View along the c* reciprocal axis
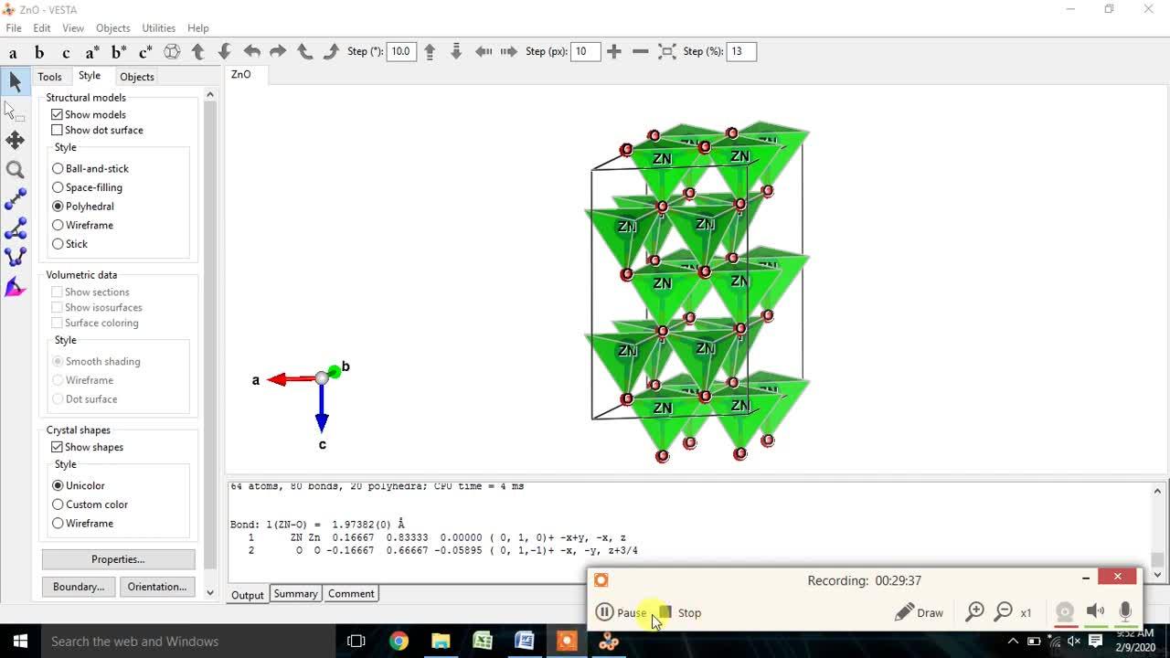 click(144, 52)
